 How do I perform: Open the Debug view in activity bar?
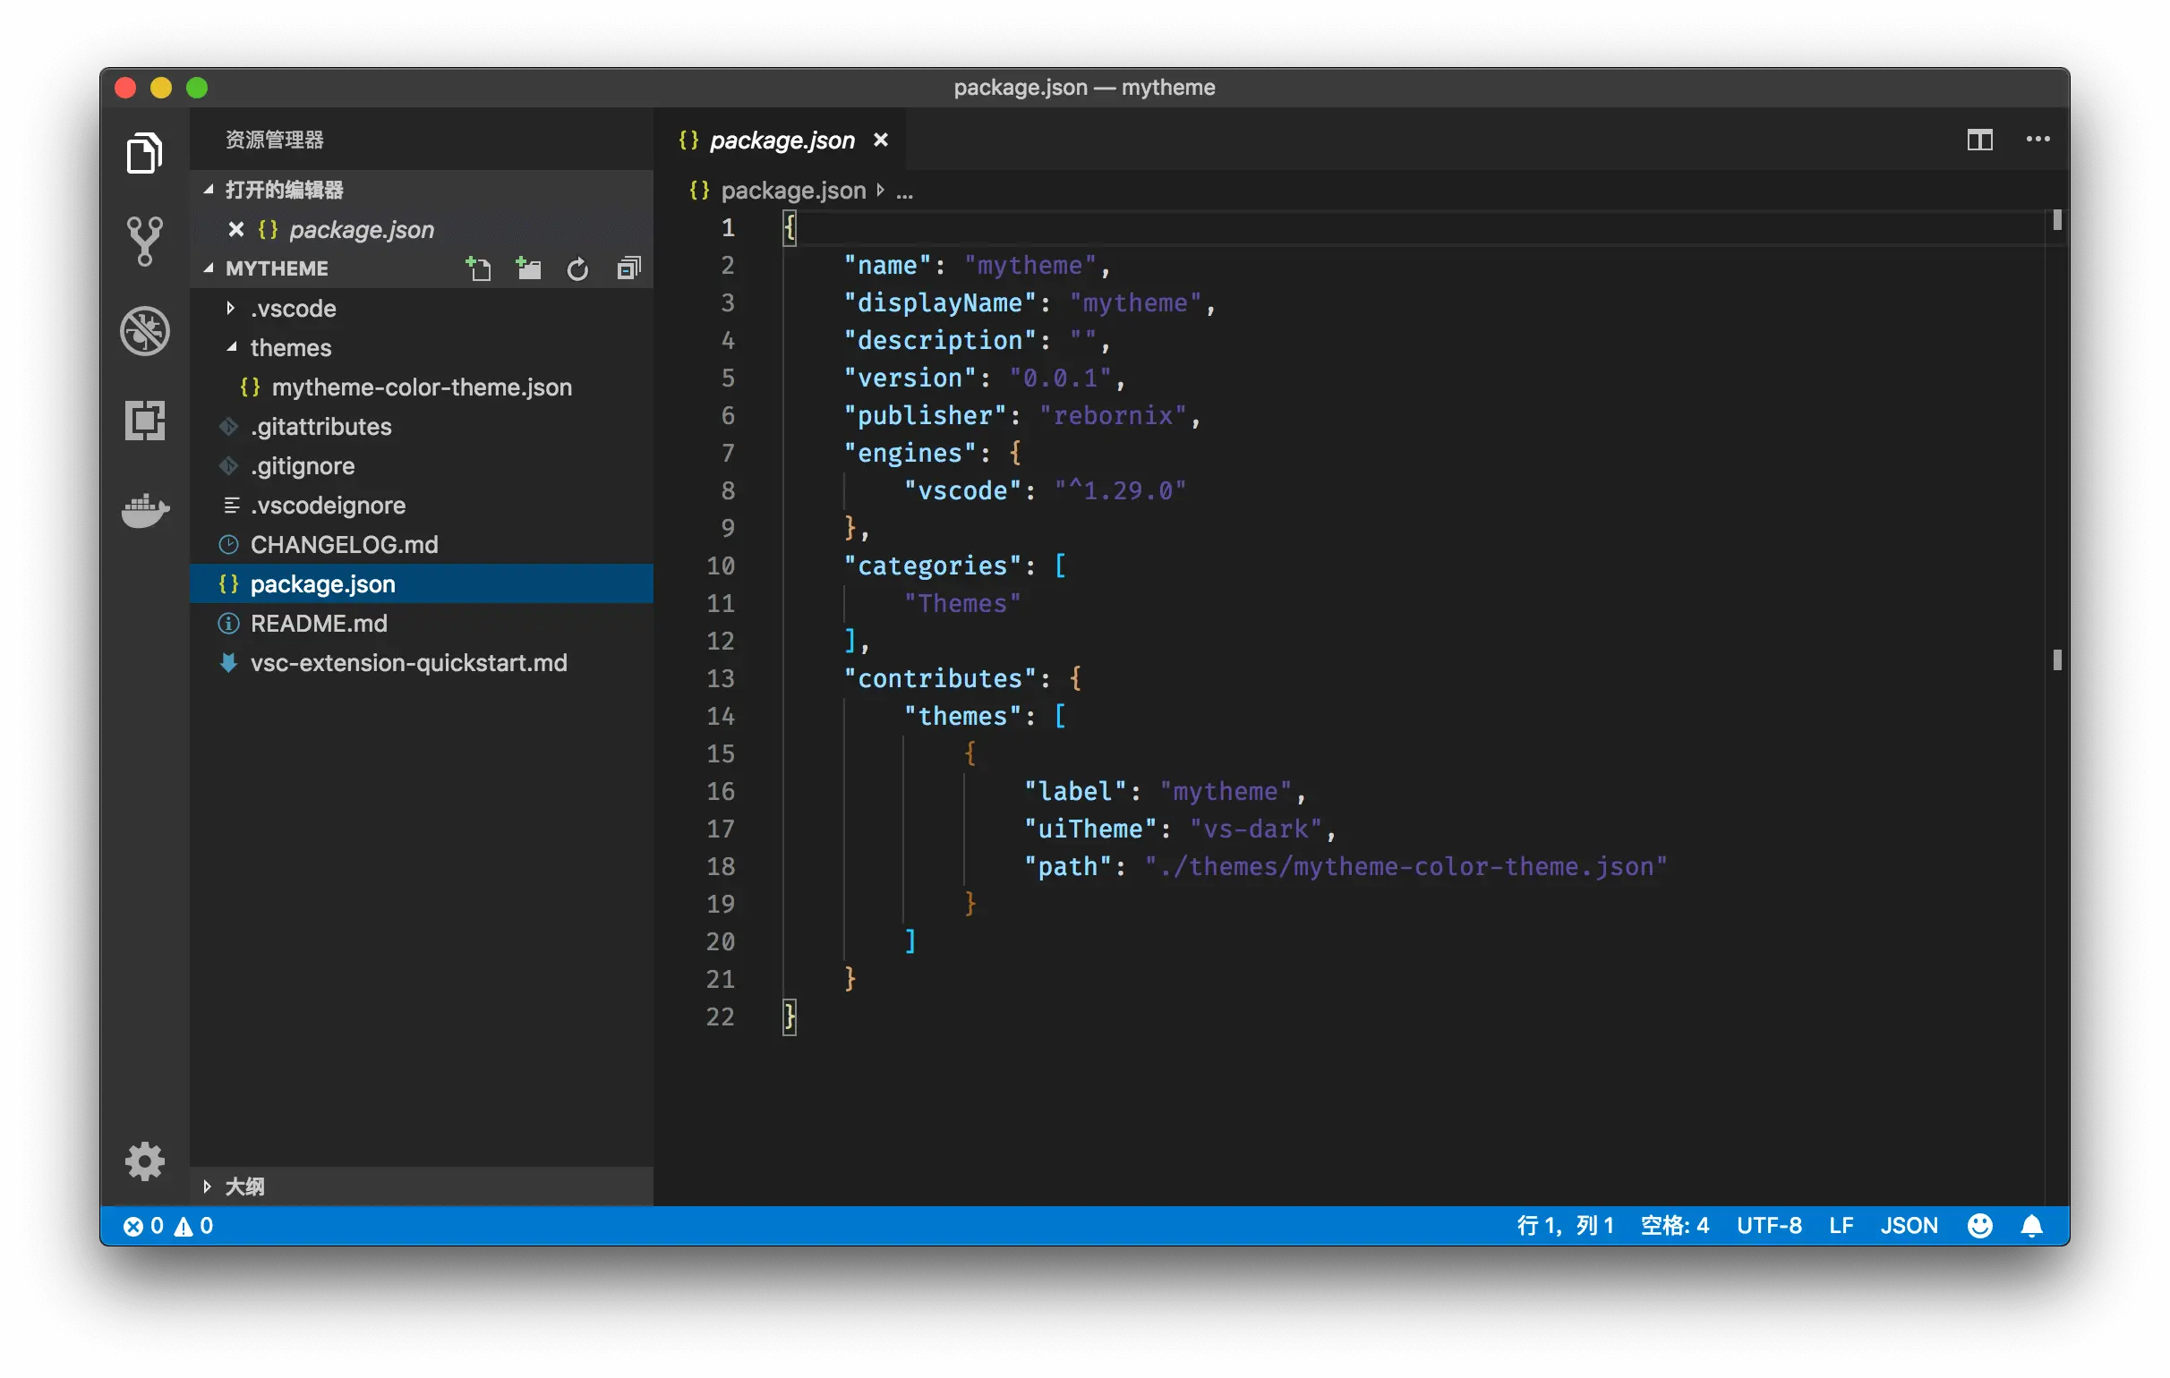[144, 331]
